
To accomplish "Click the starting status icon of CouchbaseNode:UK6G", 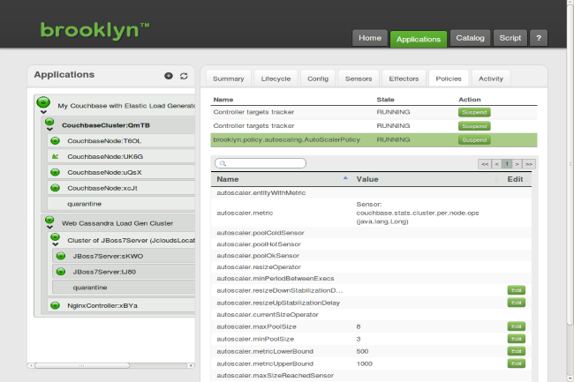I will (x=55, y=156).
